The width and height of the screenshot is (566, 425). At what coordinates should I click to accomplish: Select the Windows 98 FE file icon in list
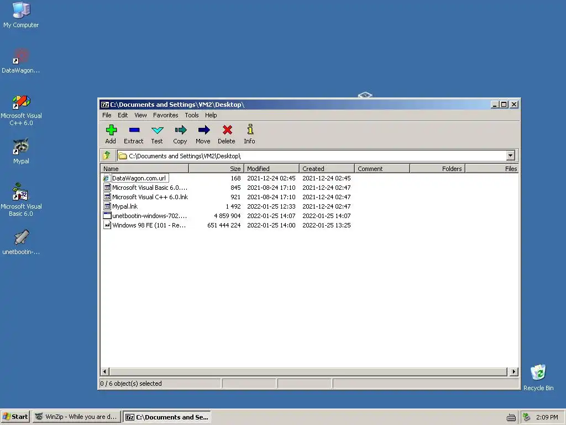click(107, 225)
